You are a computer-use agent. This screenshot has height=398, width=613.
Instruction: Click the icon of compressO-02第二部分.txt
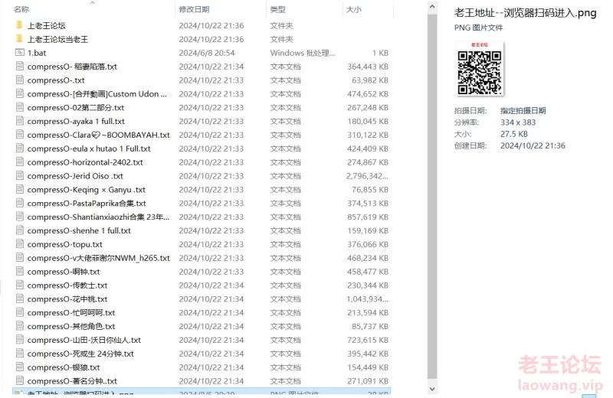click(x=20, y=107)
